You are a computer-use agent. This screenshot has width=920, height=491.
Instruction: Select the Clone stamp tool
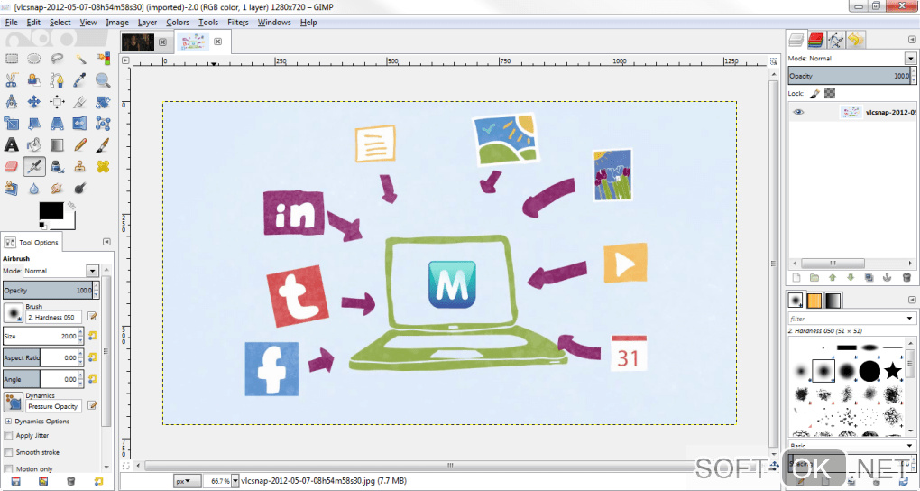(x=80, y=167)
